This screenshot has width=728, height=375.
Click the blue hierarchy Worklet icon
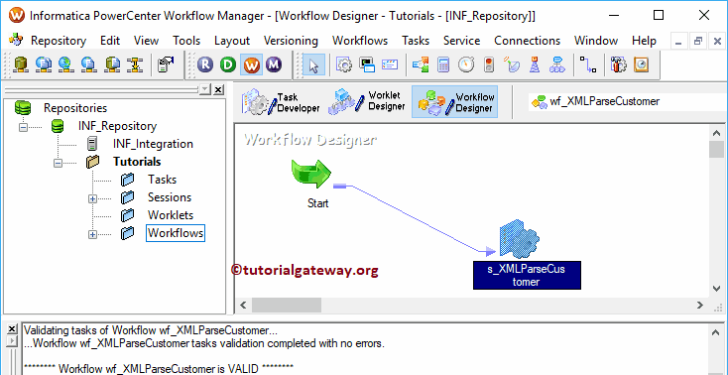click(557, 64)
